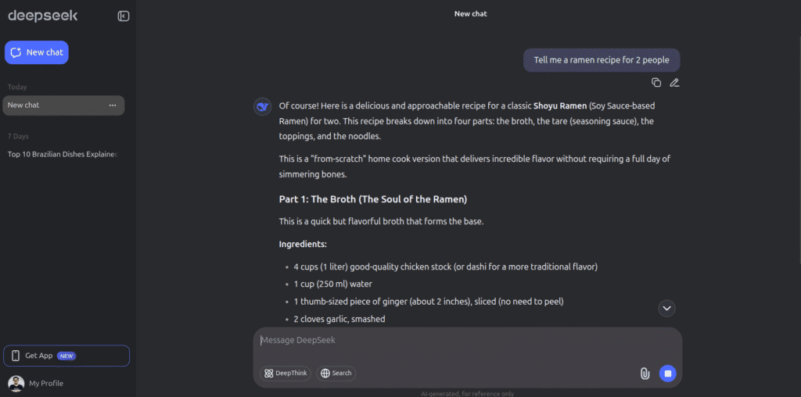This screenshot has width=801, height=397.
Task: Open Top 10 Brazilian Dishes chat
Action: 63,154
